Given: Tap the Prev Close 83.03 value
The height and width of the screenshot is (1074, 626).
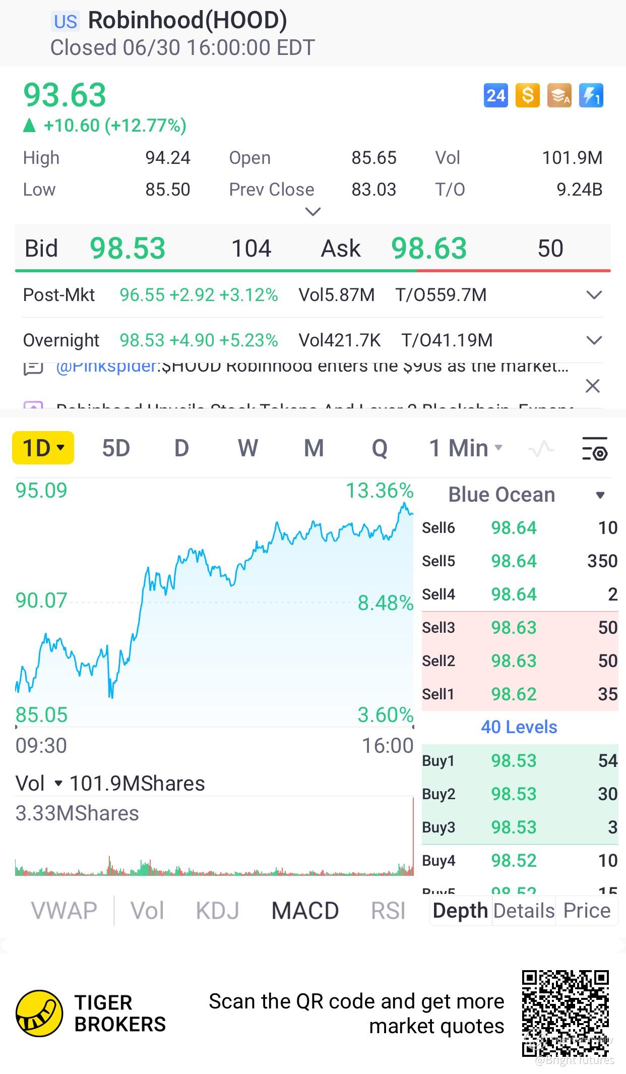Looking at the screenshot, I should click(x=374, y=190).
